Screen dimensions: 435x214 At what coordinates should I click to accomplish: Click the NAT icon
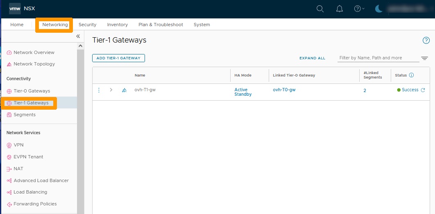pos(9,169)
